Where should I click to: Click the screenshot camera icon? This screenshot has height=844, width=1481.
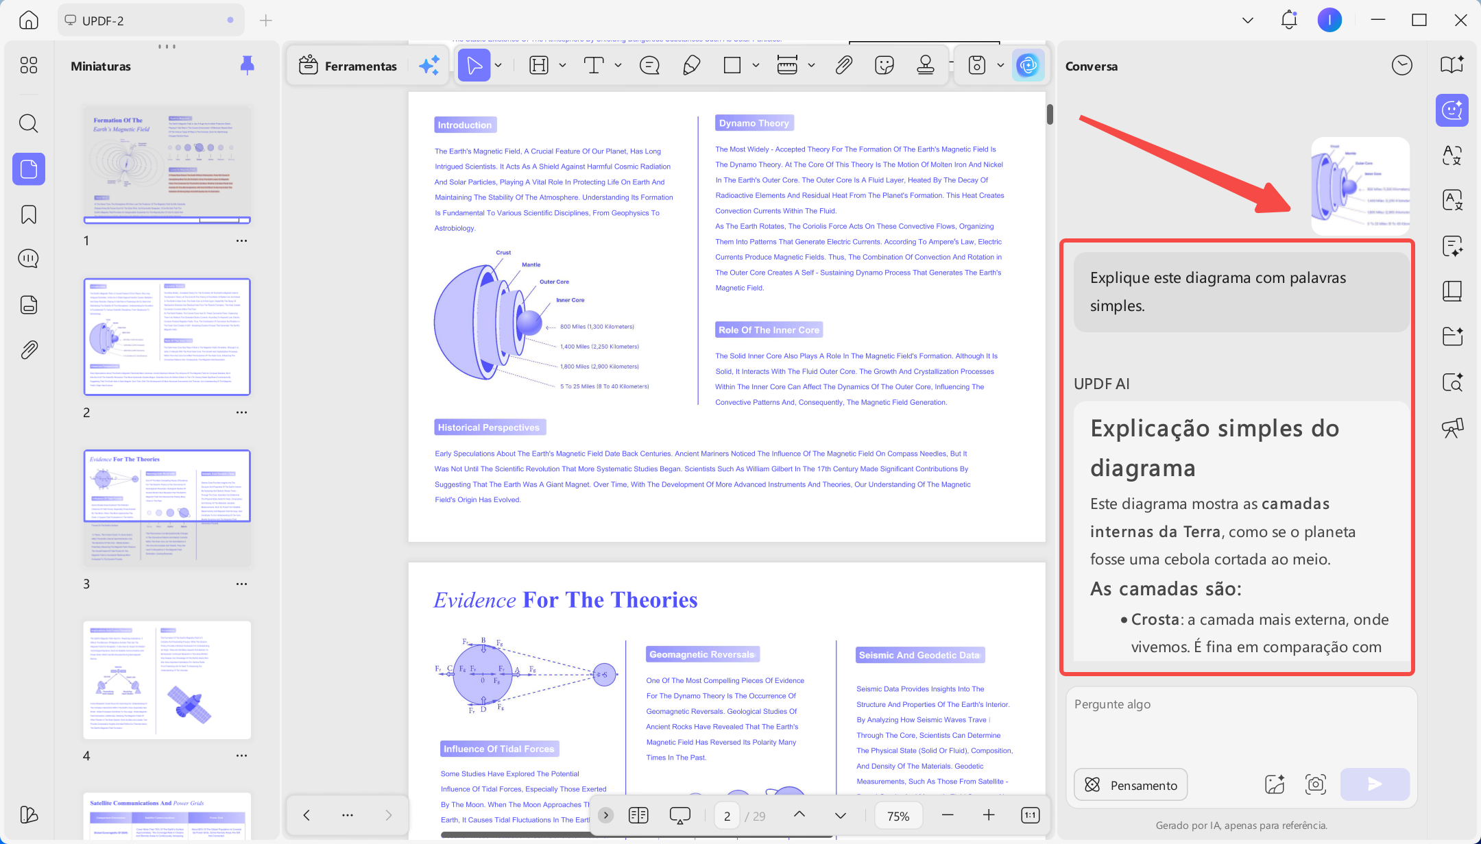pos(1316,784)
